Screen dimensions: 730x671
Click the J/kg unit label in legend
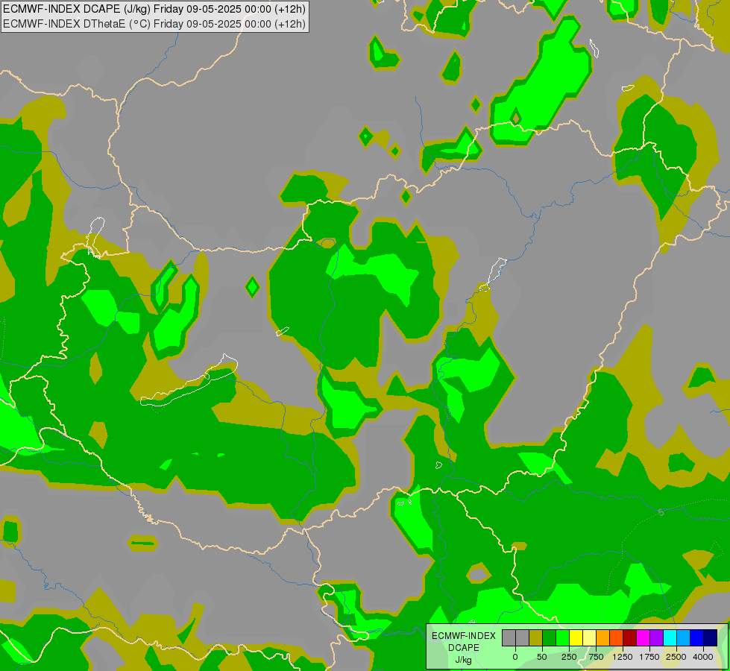pyautogui.click(x=464, y=660)
